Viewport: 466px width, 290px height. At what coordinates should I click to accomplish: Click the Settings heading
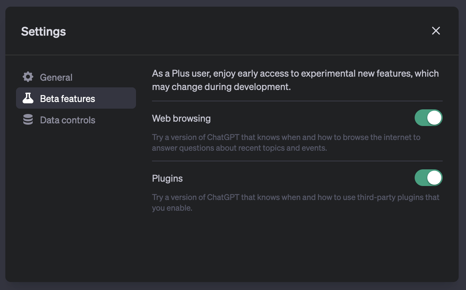click(43, 31)
